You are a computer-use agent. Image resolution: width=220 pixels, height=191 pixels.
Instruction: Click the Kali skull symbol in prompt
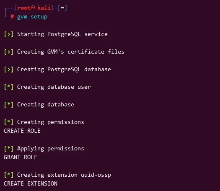(33, 8)
